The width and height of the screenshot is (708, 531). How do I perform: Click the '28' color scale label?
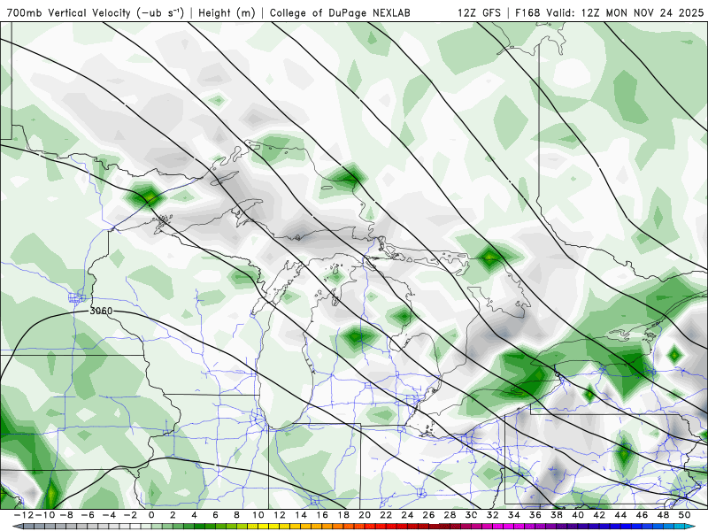[x=450, y=515]
